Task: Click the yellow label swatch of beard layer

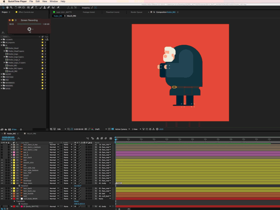Action: tap(14, 175)
